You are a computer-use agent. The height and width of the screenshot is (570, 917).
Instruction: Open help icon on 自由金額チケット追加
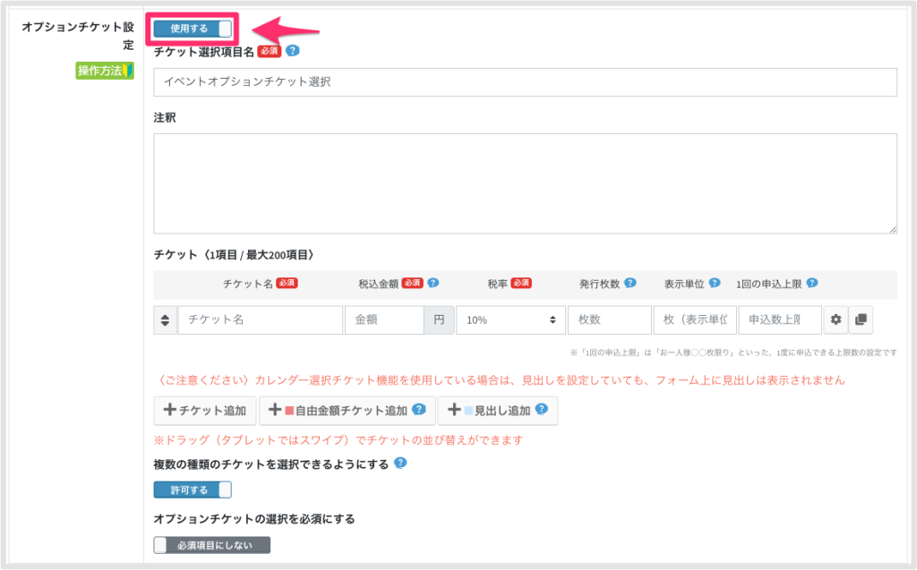(419, 409)
